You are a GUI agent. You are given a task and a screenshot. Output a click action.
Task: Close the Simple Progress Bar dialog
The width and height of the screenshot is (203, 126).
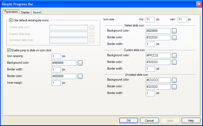click(x=199, y=4)
